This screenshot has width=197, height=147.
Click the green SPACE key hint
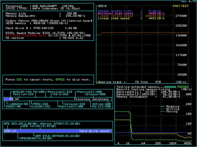click(x=60, y=80)
